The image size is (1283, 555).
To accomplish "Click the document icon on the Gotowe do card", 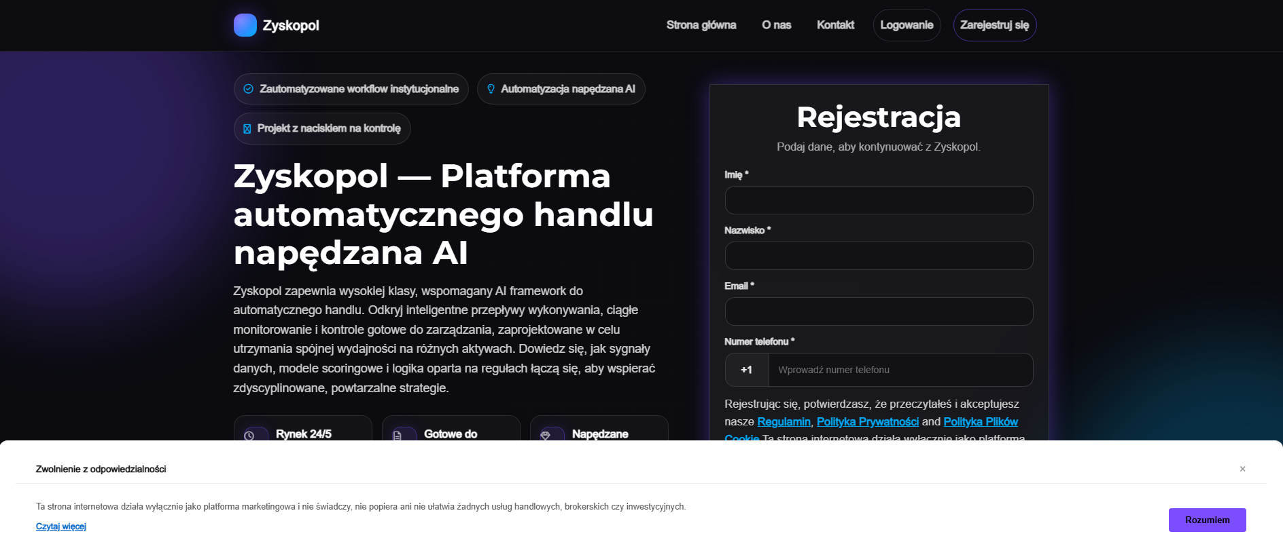I will coord(398,436).
